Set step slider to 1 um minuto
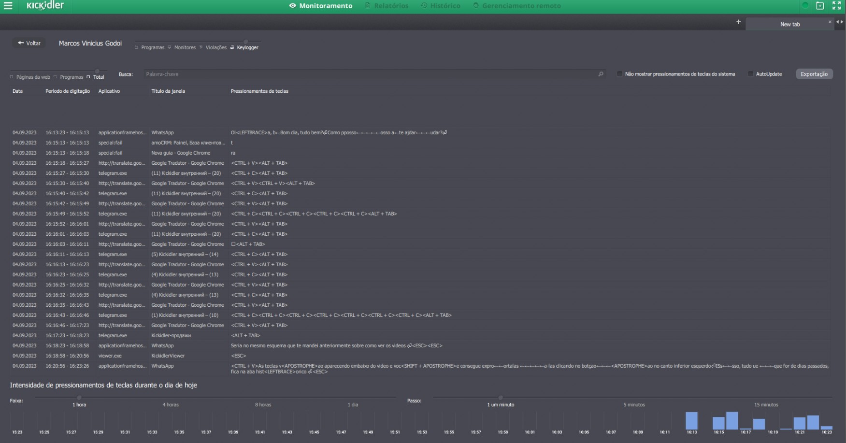This screenshot has height=443, width=846. coord(501,404)
